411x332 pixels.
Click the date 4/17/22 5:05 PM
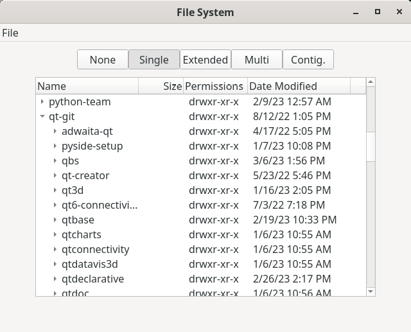[292, 131]
